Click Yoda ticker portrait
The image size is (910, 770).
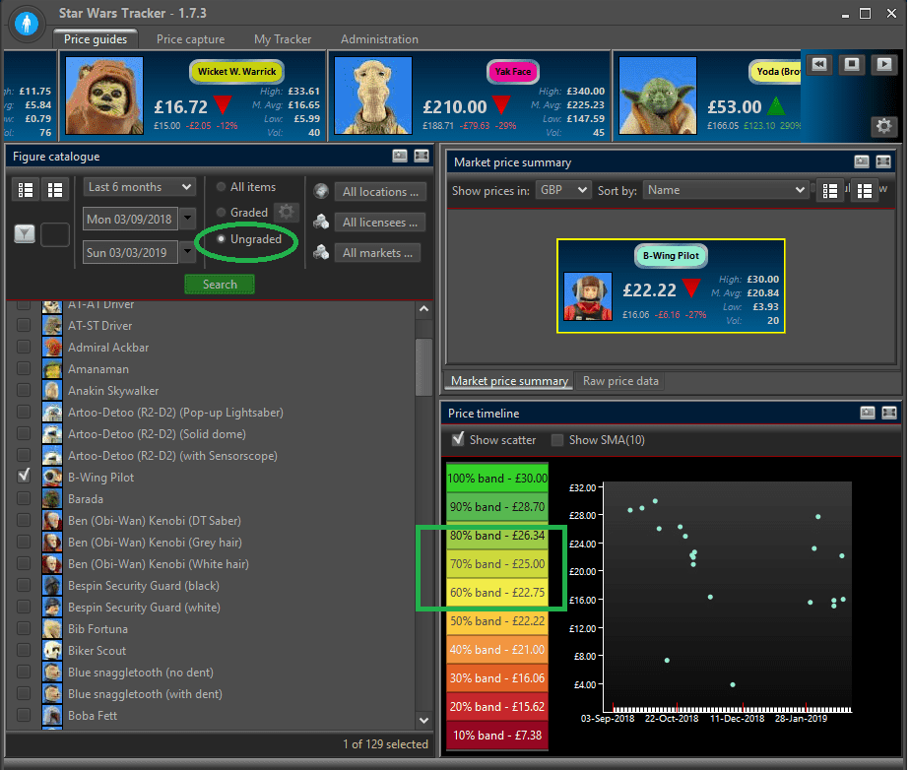658,96
